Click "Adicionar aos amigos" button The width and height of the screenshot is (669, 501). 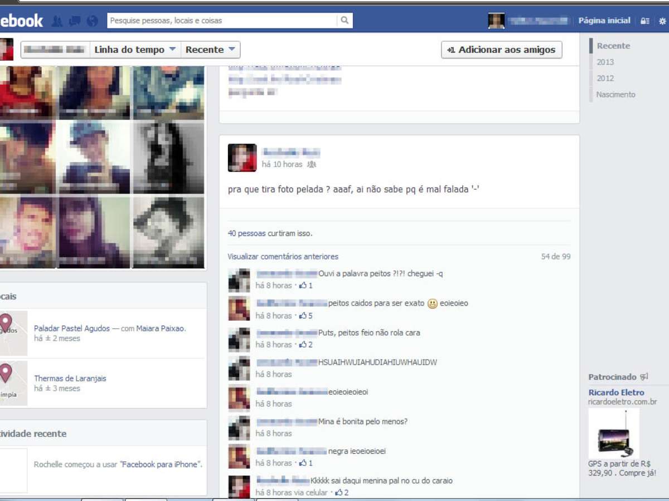[x=501, y=50]
